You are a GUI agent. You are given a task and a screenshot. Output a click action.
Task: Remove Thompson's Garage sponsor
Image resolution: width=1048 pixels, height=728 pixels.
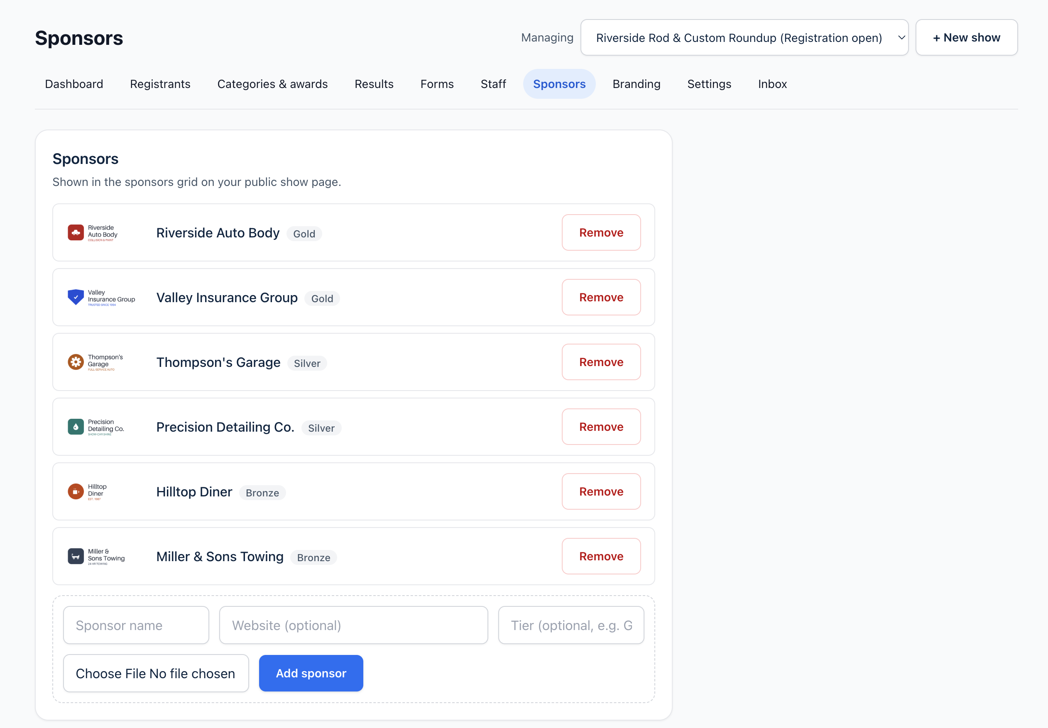pos(601,362)
